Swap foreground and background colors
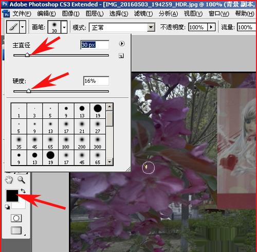 coord(23,191)
